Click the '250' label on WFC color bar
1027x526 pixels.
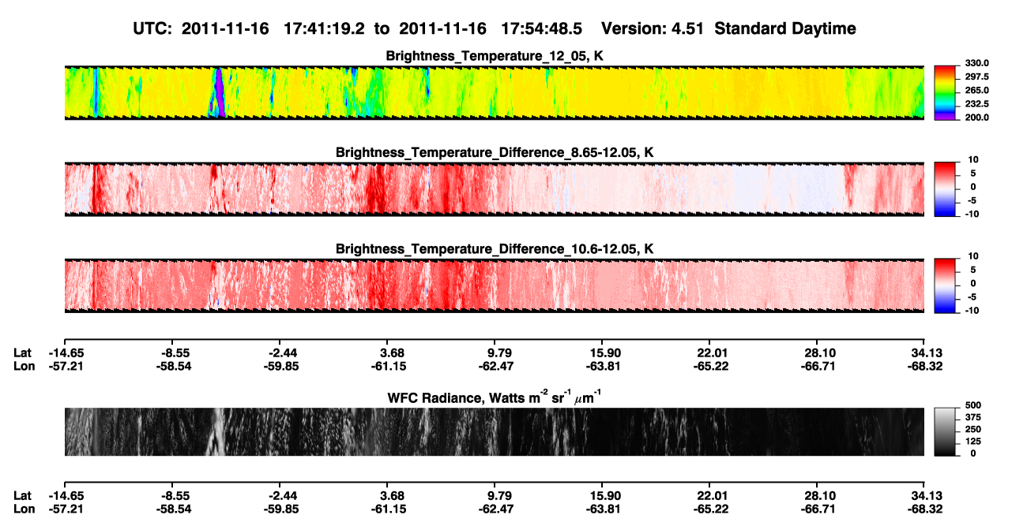click(x=972, y=430)
